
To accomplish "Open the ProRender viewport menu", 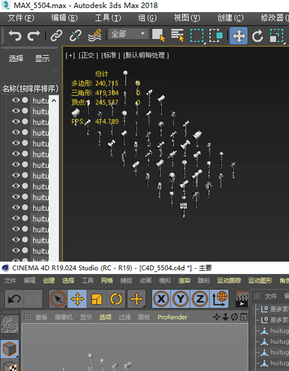I will point(173,317).
